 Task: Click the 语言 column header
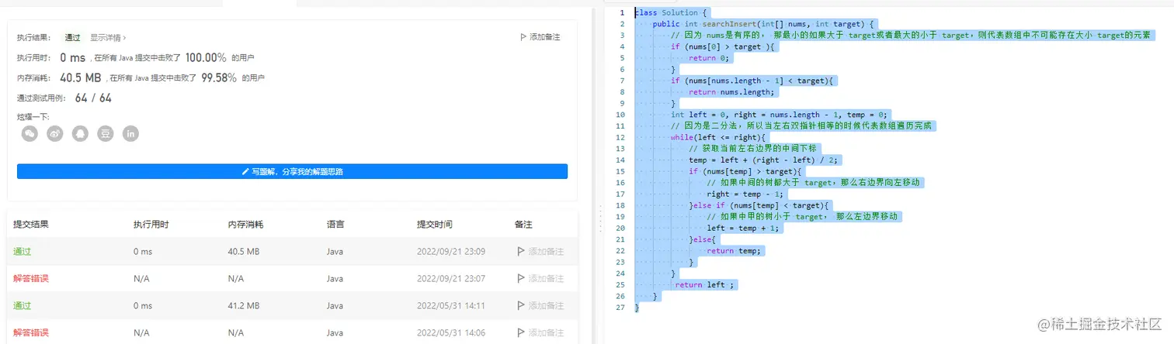coord(335,225)
